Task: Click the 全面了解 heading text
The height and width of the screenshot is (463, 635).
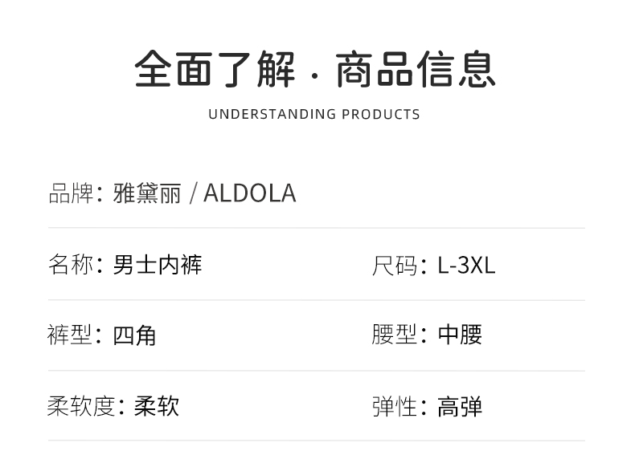Action: [215, 69]
